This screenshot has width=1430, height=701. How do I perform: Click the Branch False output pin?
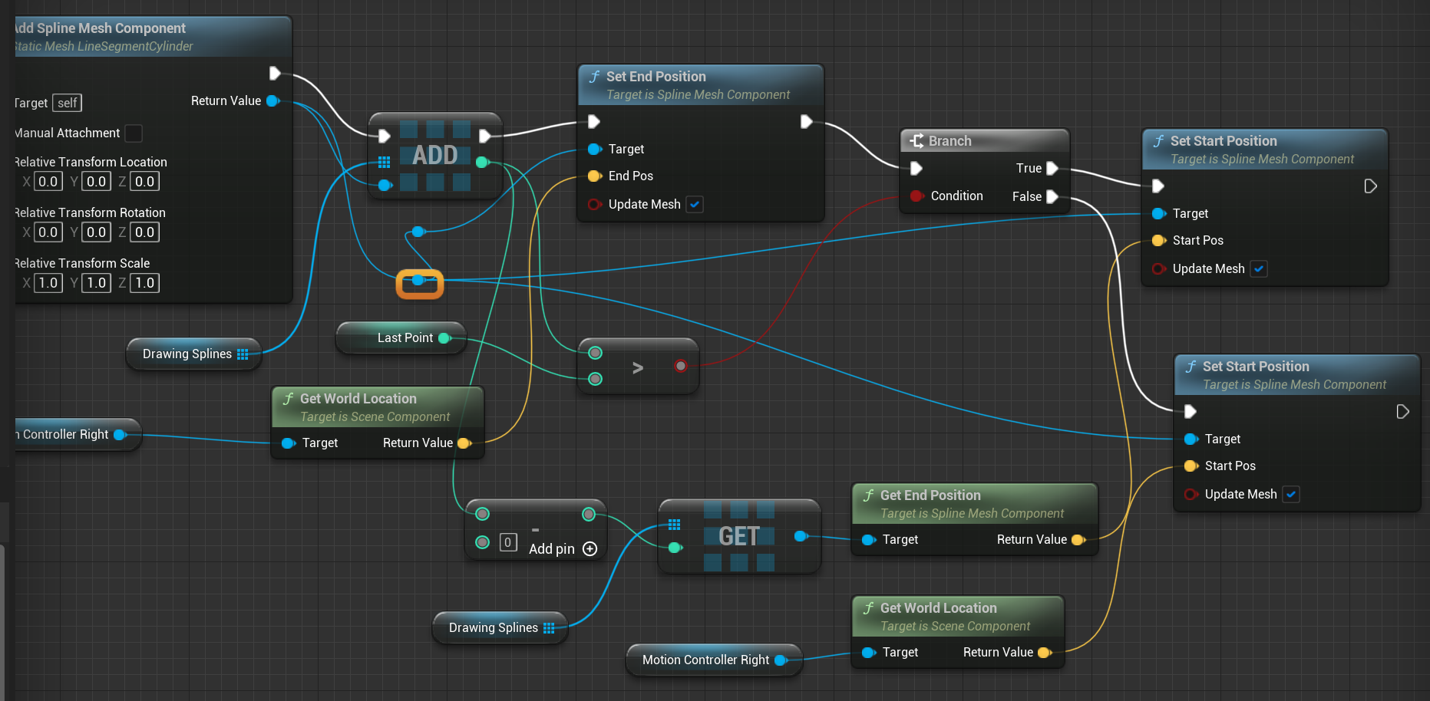click(x=1052, y=196)
